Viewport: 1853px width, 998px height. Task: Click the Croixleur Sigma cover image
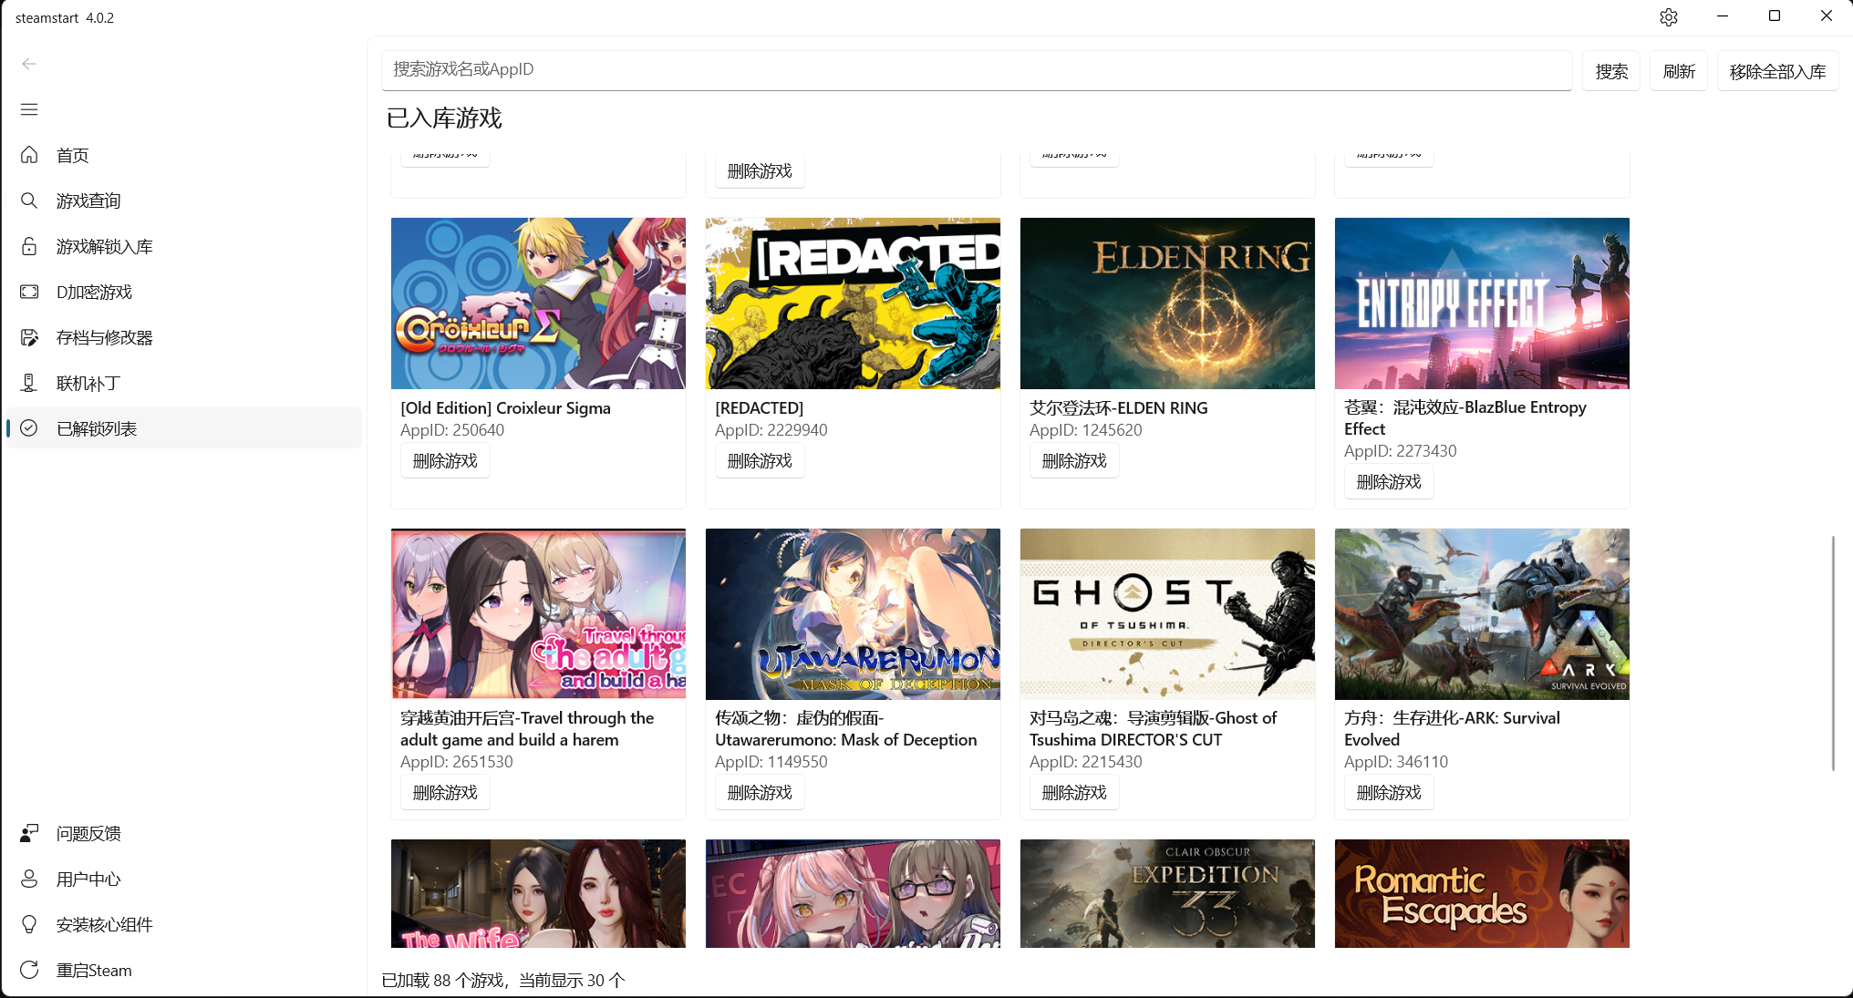tap(538, 304)
